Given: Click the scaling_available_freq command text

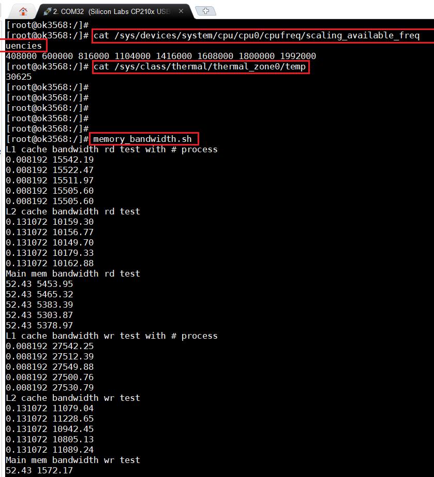Looking at the screenshot, I should tap(257, 36).
